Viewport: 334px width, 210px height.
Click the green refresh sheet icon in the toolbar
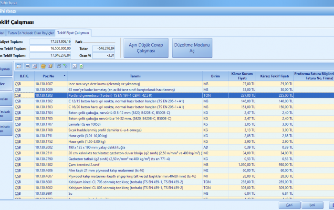pyautogui.click(x=81, y=66)
